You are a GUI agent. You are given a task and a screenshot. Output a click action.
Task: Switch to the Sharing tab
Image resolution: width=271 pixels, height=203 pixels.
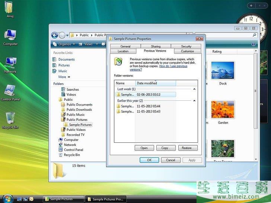156,46
